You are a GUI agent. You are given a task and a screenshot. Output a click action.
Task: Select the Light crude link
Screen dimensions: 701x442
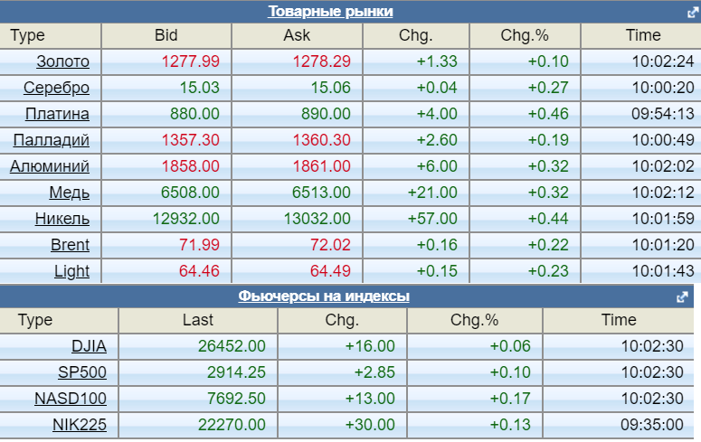(x=71, y=271)
